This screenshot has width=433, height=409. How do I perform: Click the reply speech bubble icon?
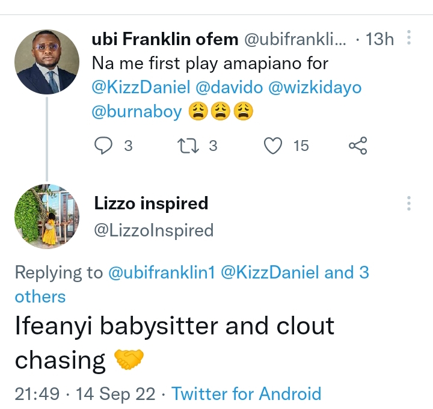tap(105, 145)
